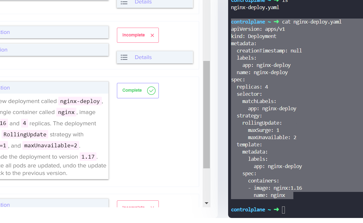
Task: Click 'rollingUpdate:' line in the terminal
Action: click(262, 123)
